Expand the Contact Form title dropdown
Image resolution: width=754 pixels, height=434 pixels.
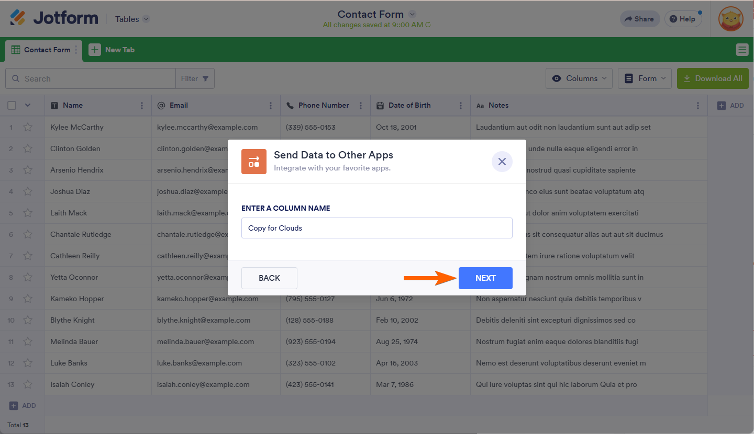(x=412, y=14)
